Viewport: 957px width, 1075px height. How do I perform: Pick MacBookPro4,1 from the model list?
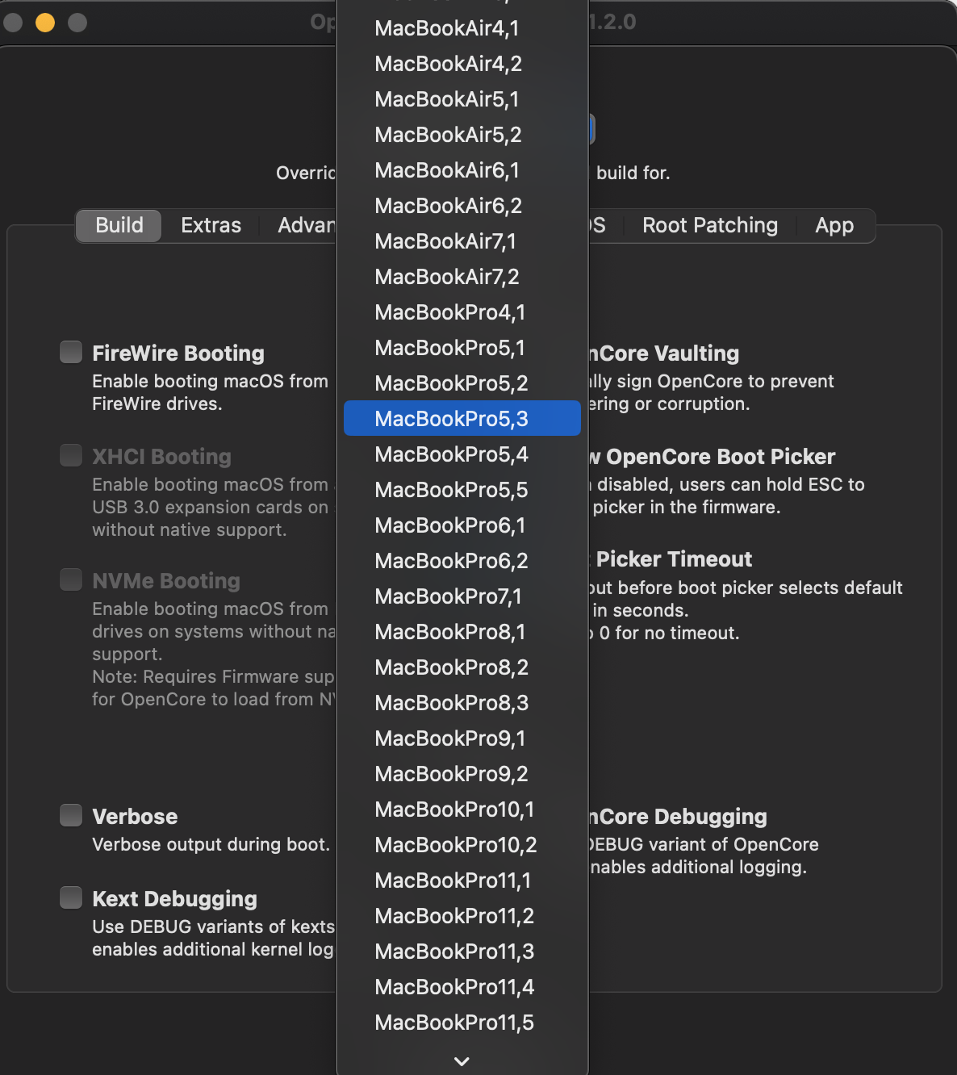coord(450,312)
